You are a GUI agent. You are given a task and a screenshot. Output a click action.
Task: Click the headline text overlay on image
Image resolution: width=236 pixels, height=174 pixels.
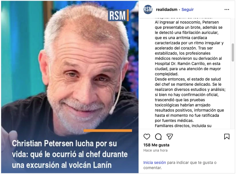70,154
